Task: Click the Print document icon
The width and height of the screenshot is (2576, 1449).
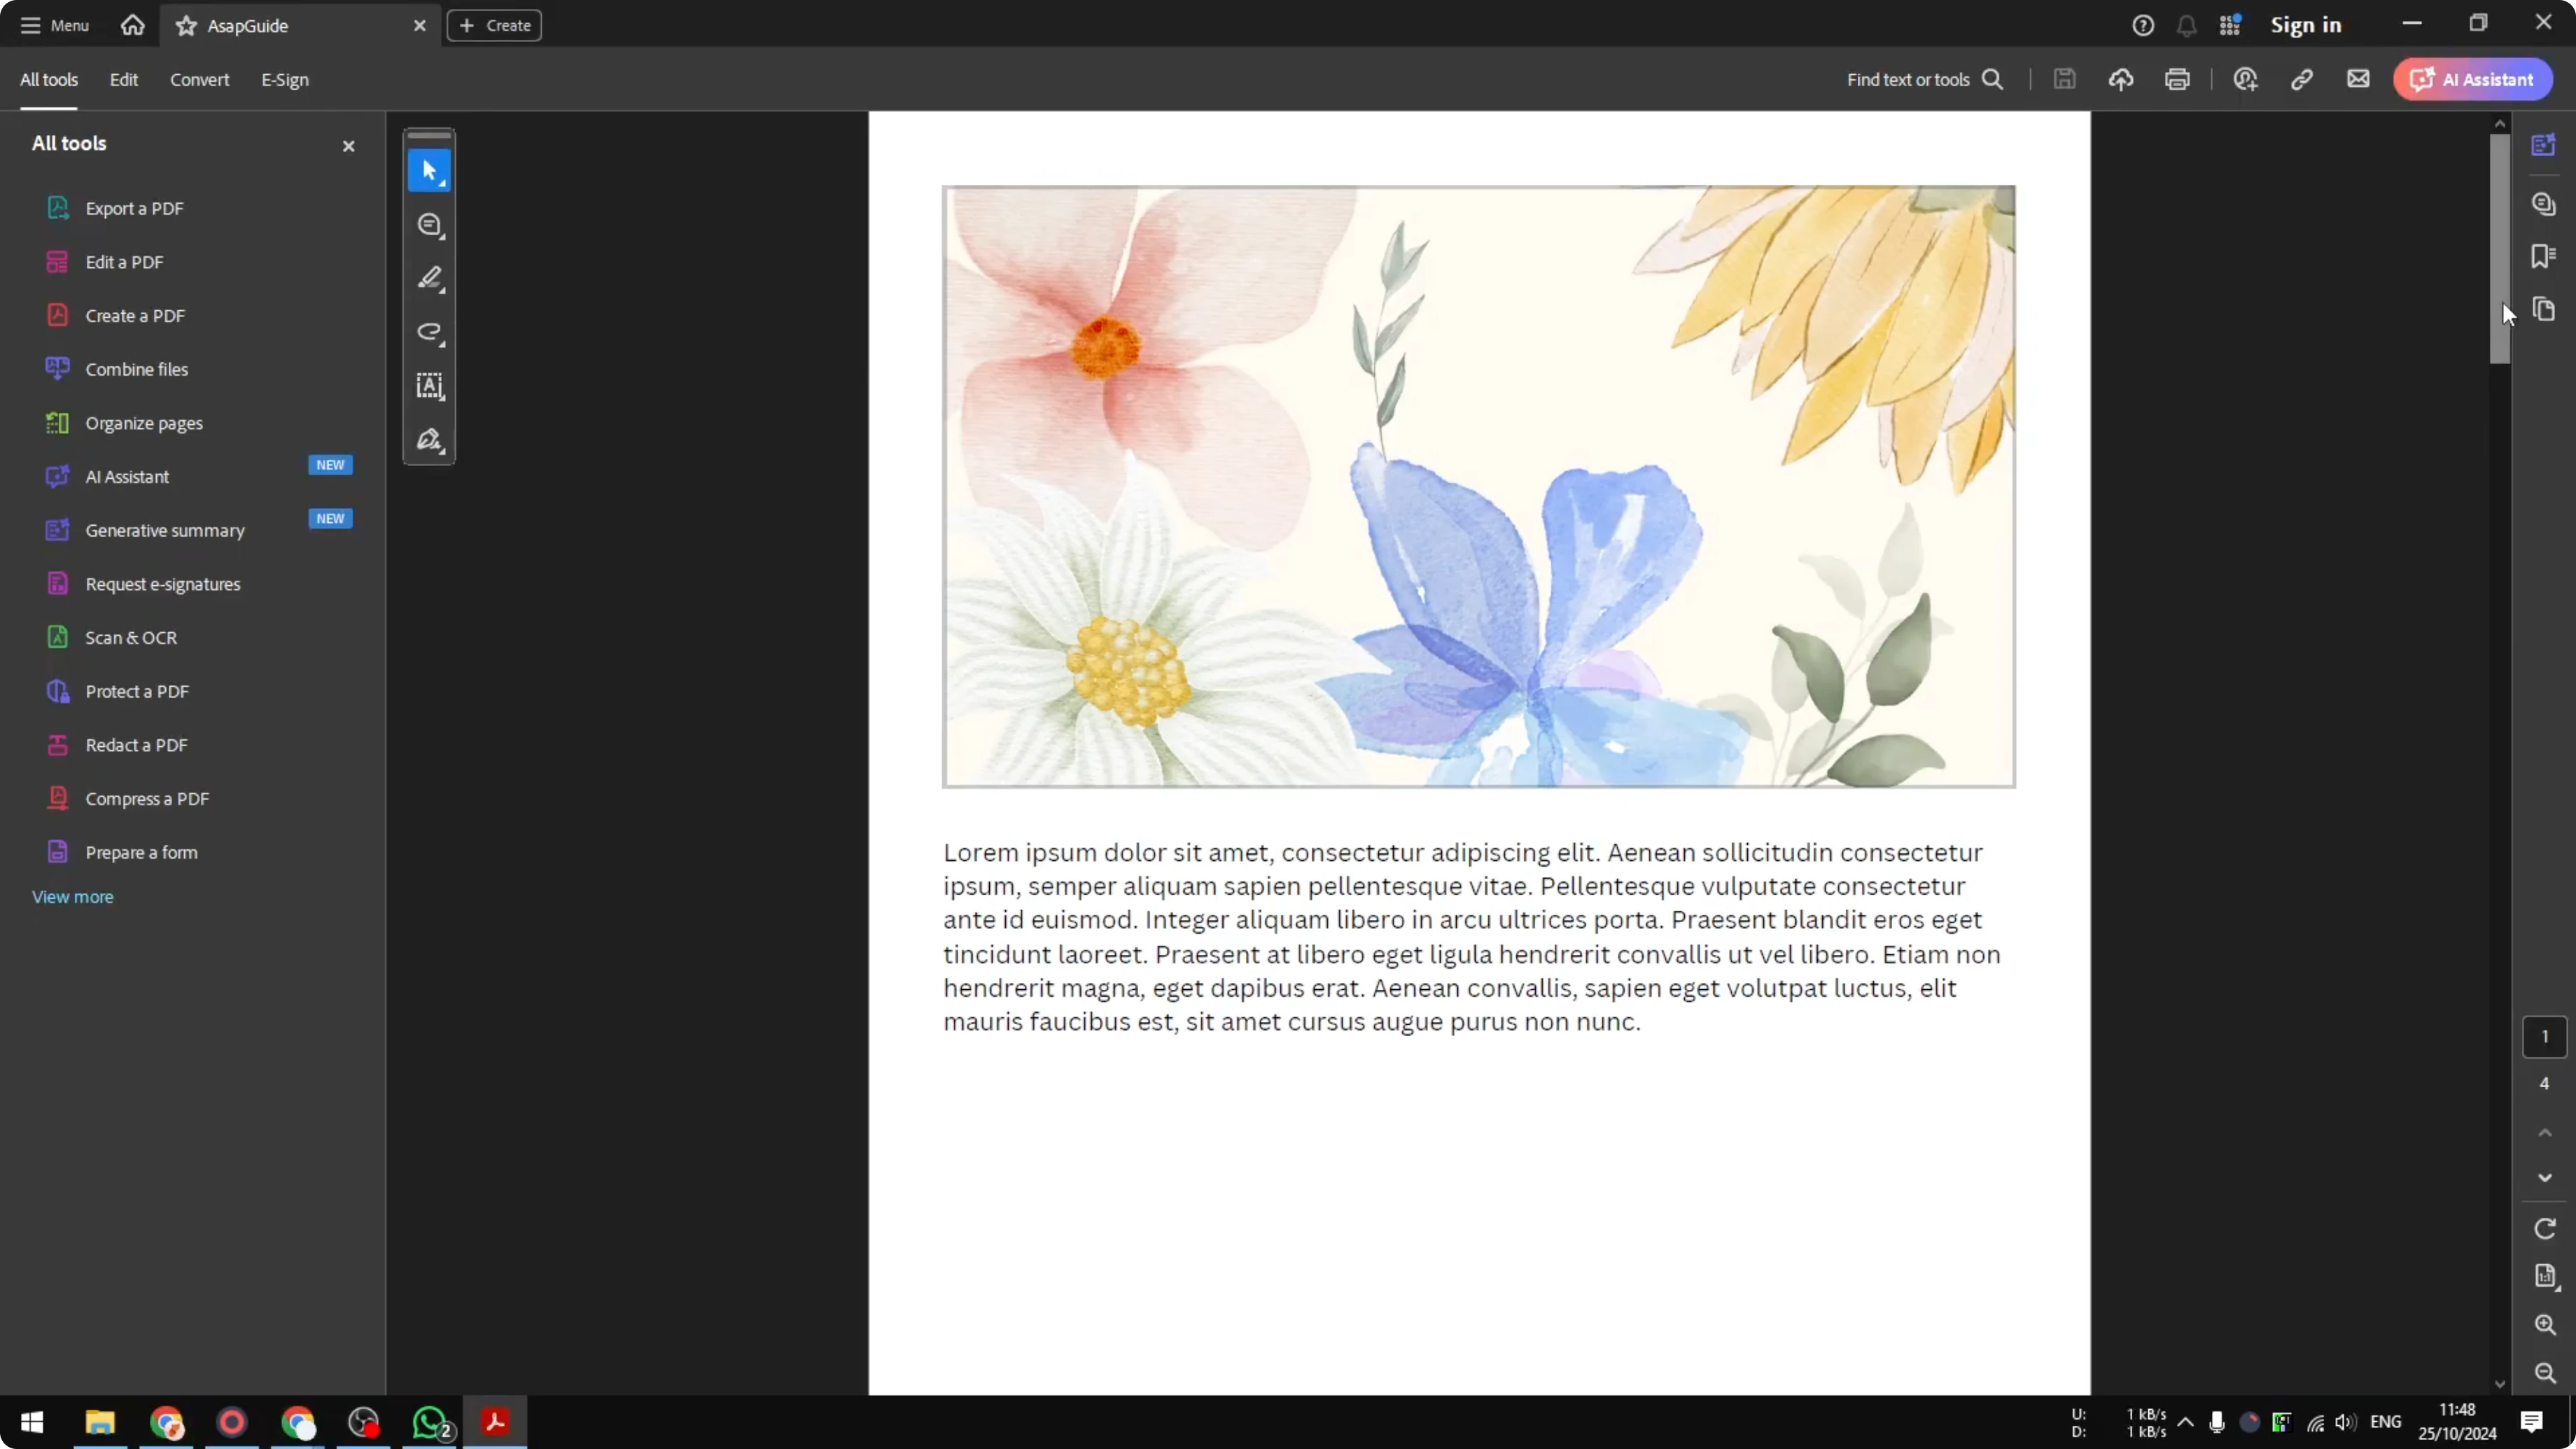Action: click(x=2178, y=79)
